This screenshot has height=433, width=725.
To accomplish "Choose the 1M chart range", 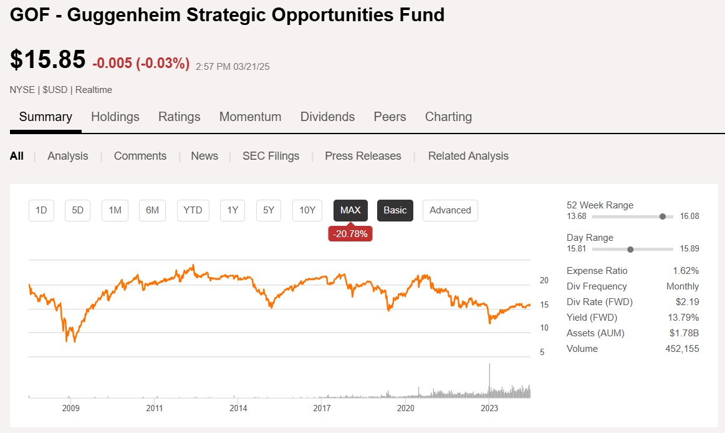I will tap(115, 210).
